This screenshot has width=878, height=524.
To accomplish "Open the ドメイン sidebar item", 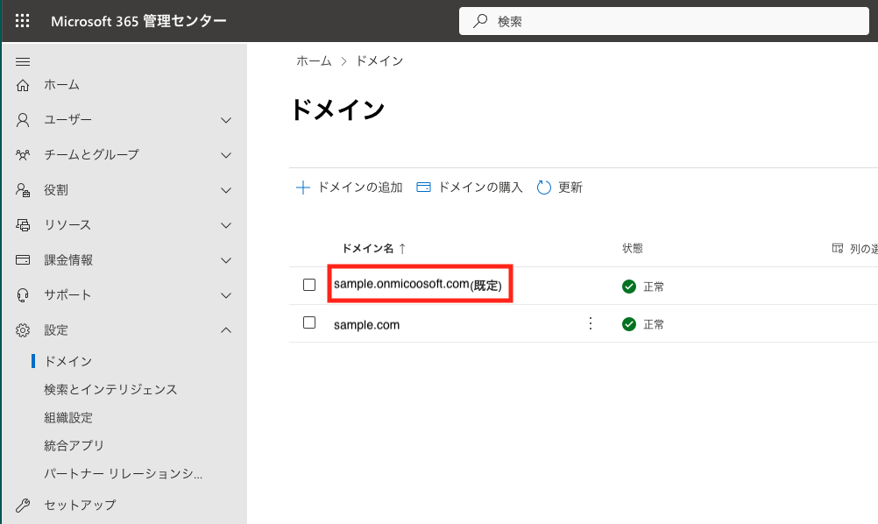I will tap(68, 362).
